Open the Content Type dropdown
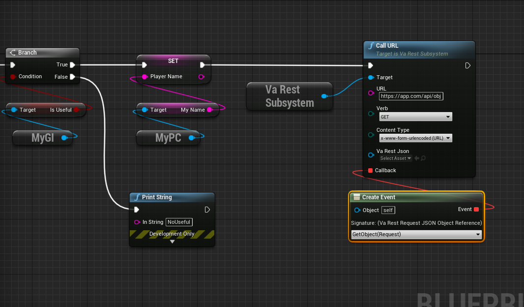The image size is (524, 307). [x=415, y=138]
